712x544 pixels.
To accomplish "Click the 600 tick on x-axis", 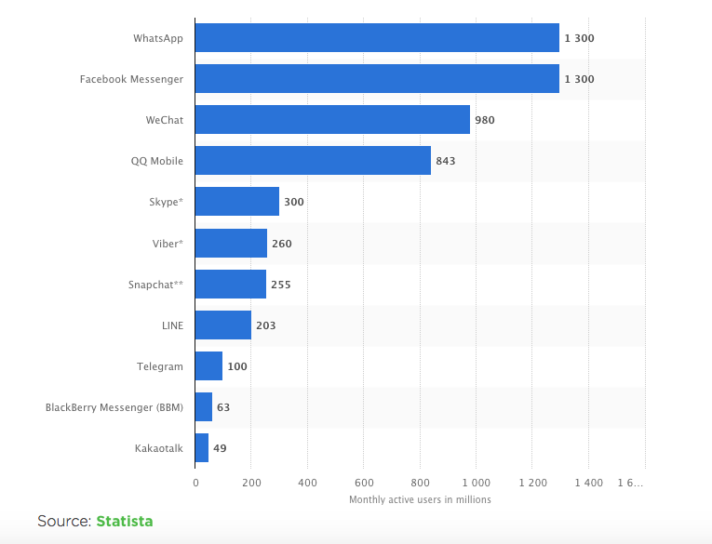I will click(364, 483).
